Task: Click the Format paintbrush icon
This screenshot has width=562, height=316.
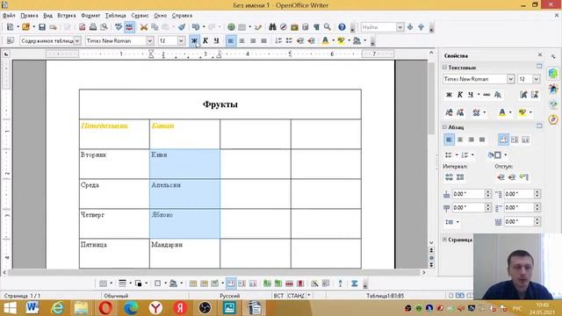Action: pos(182,27)
